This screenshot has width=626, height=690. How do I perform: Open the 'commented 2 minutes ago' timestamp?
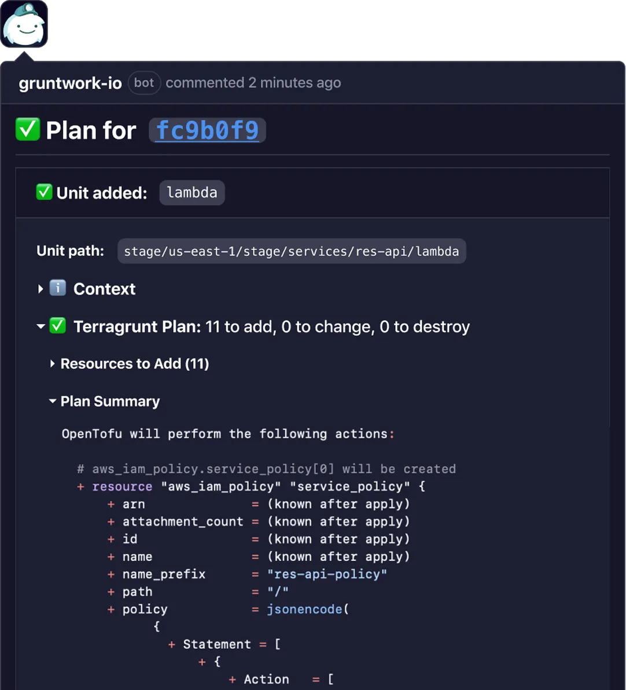pos(253,83)
